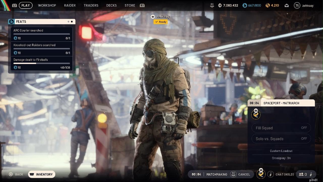Click the FEATS panel header icon
Viewport: 323px width, 182px height.
pyautogui.click(x=11, y=22)
